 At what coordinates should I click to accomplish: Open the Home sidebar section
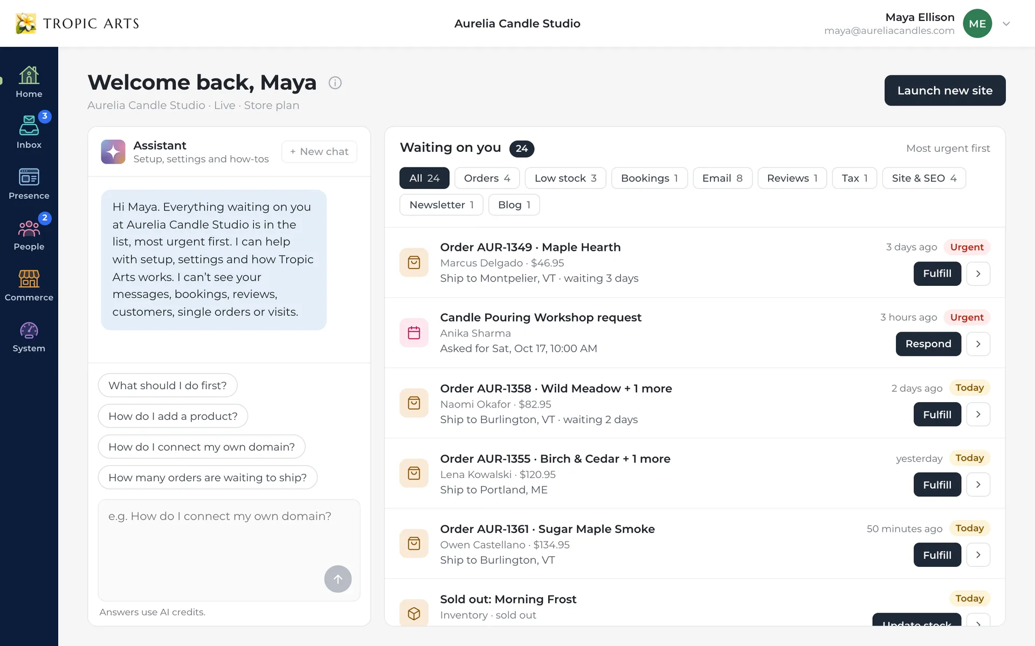coord(29,82)
